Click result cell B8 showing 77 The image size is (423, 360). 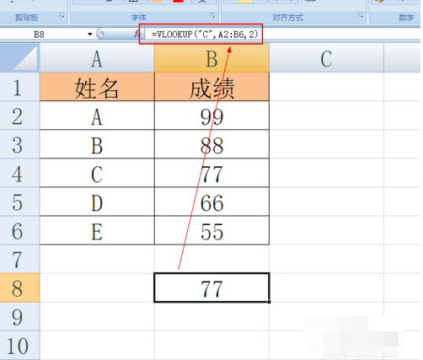coord(211,287)
